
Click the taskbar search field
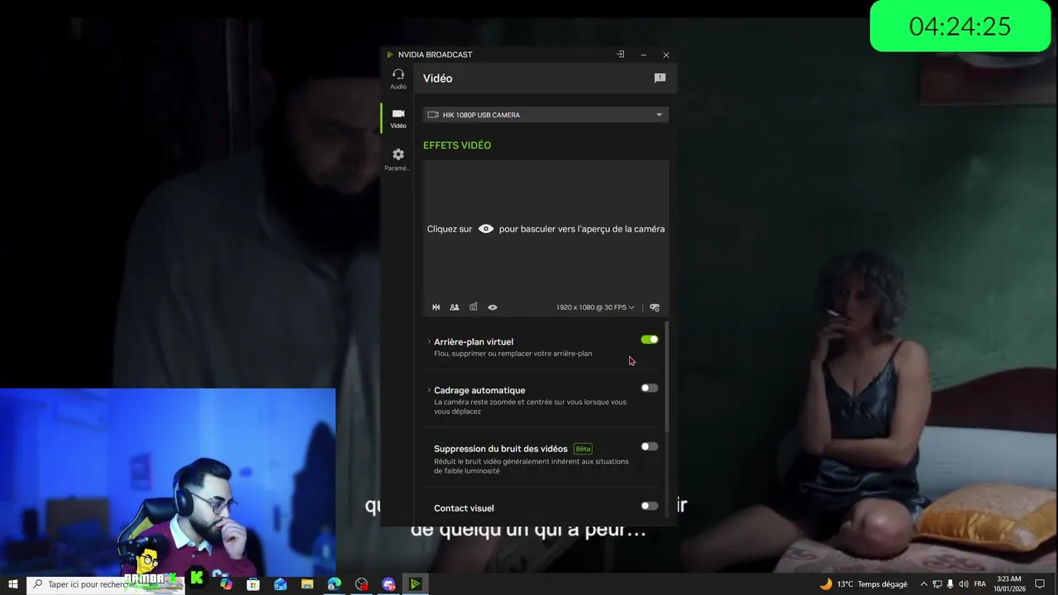pyautogui.click(x=104, y=584)
